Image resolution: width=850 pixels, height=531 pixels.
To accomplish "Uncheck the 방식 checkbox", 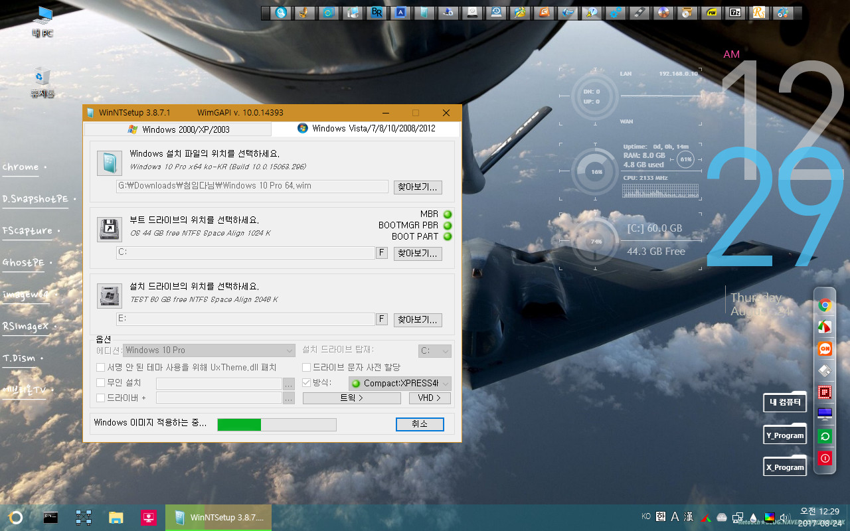I will point(306,382).
